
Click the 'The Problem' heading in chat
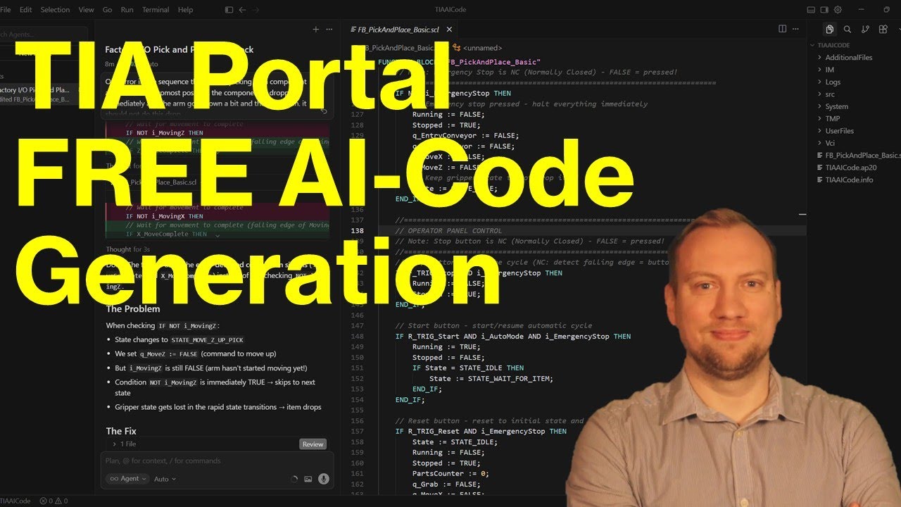pos(133,309)
